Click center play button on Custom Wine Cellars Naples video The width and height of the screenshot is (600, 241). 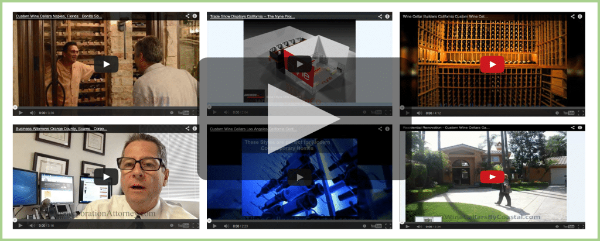[x=106, y=64]
